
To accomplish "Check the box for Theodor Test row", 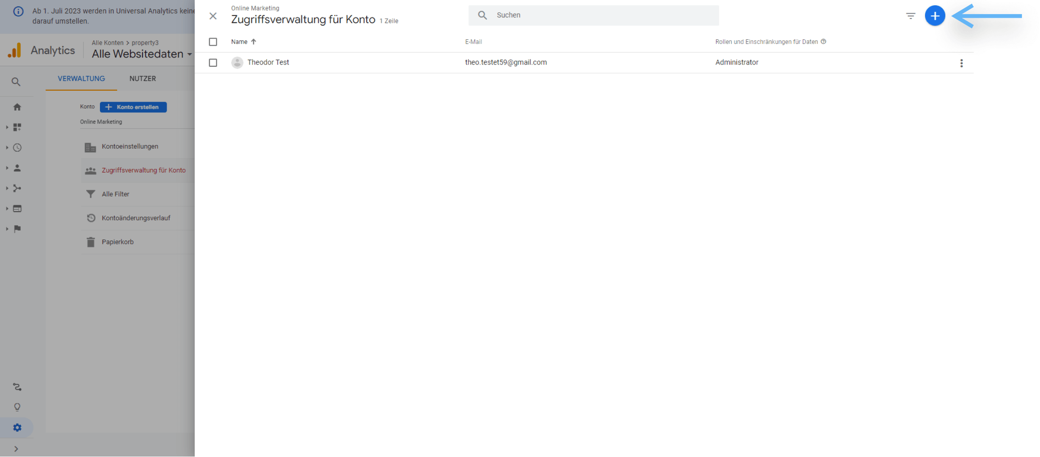I will pyautogui.click(x=213, y=63).
